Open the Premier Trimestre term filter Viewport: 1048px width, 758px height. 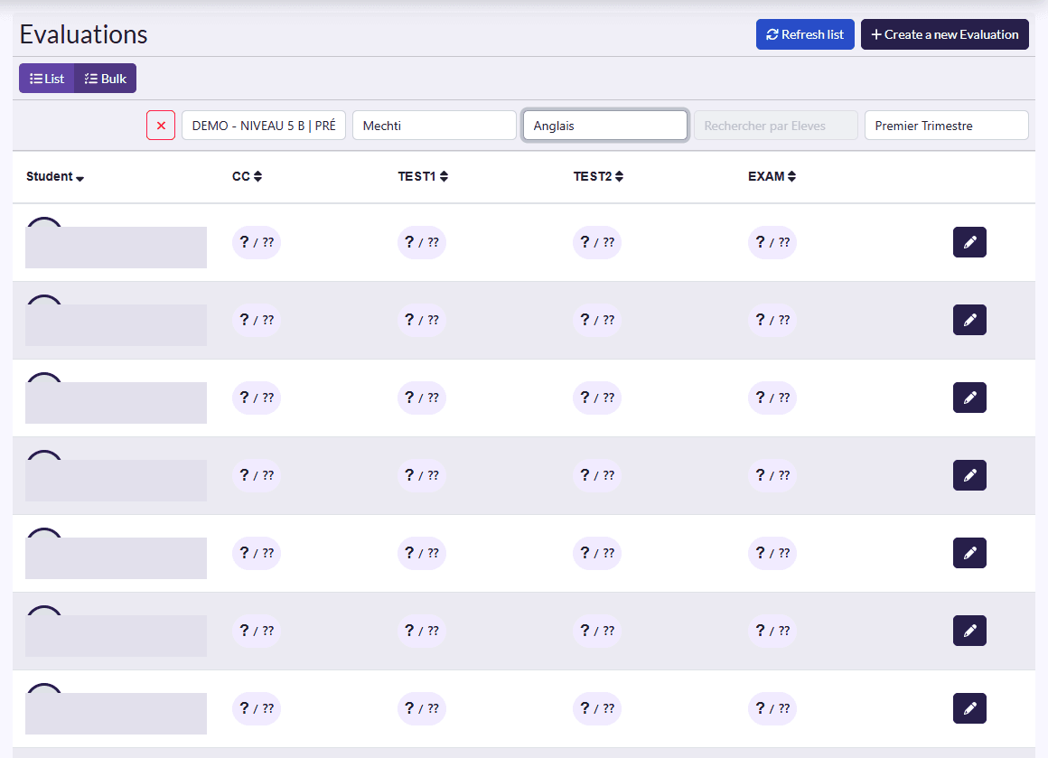point(947,125)
